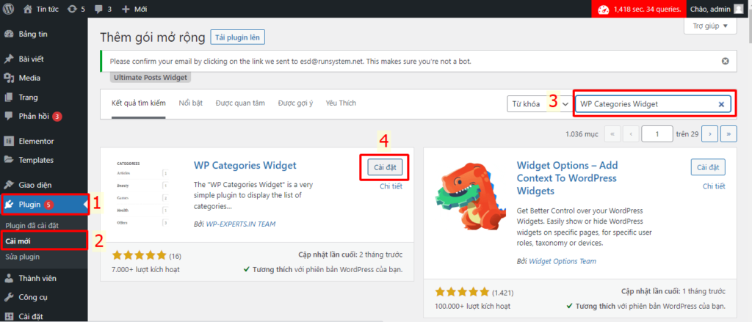Go to the next results page
Screen dimensions: 752x322
pos(709,135)
